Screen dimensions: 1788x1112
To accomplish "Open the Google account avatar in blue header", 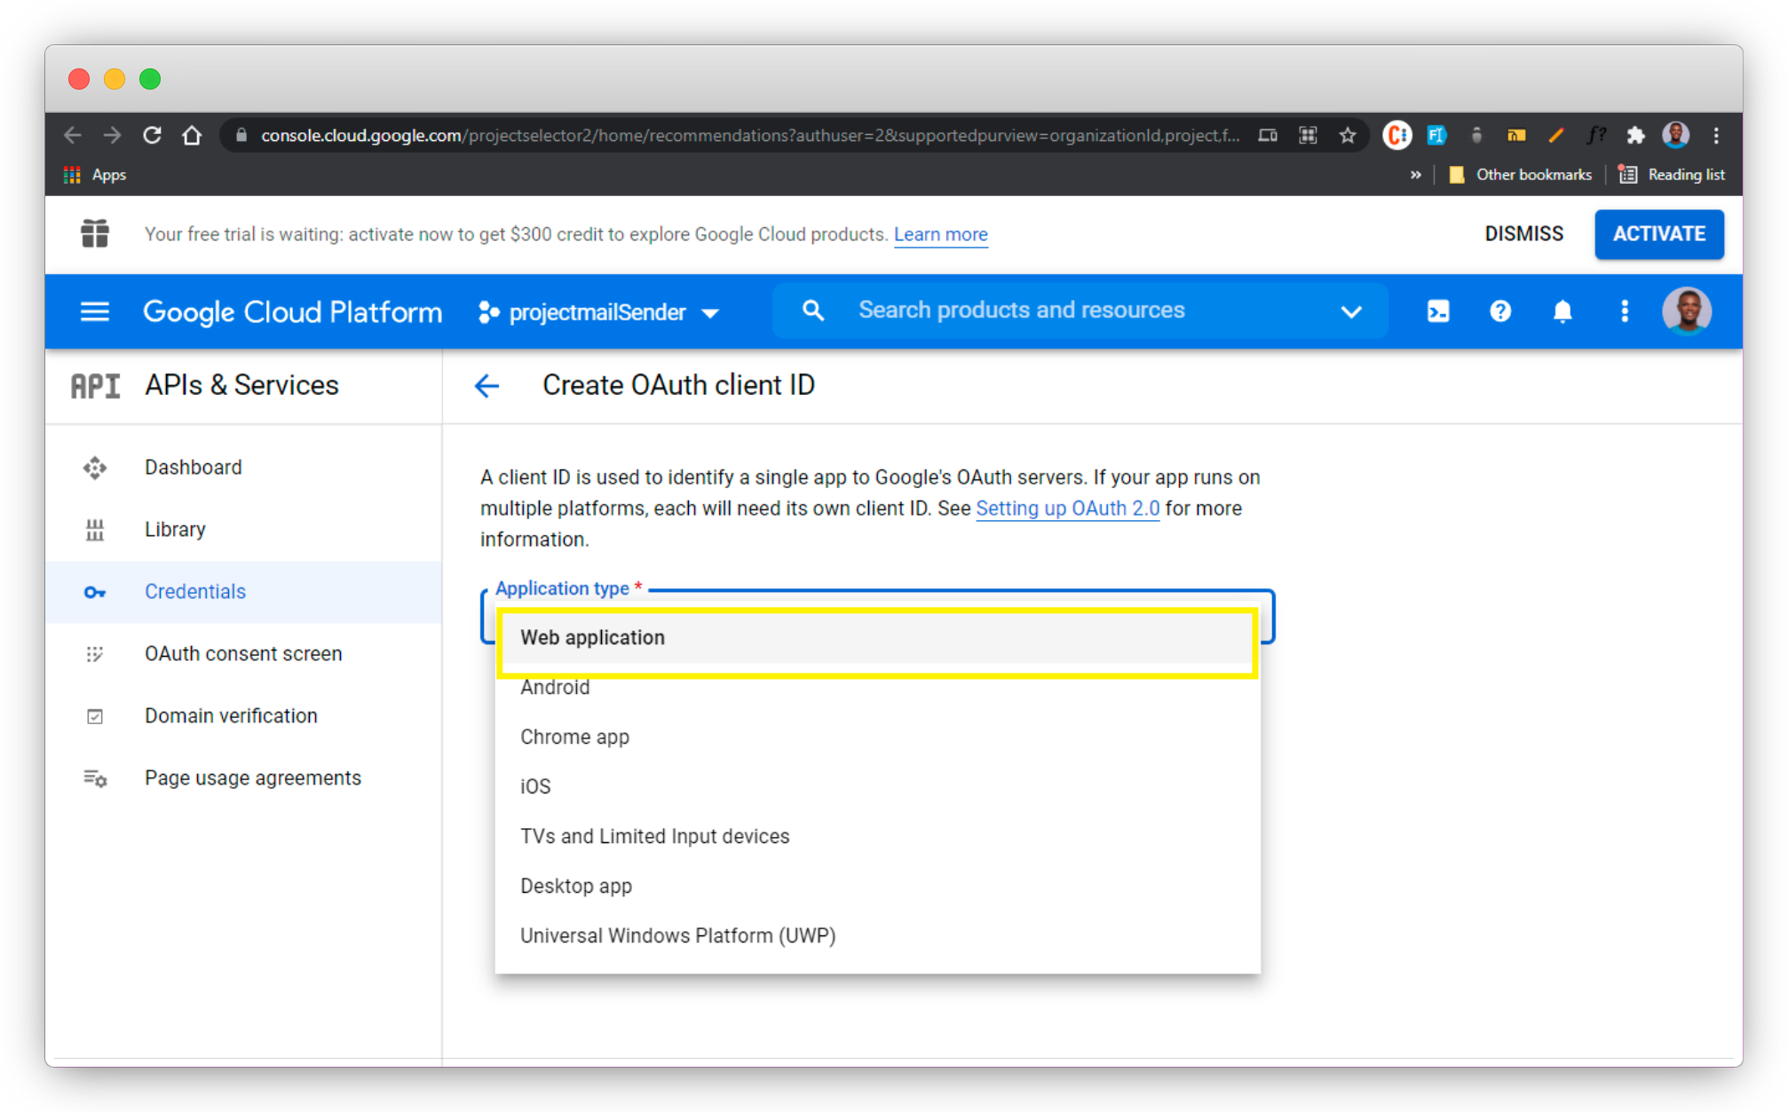I will click(1687, 312).
